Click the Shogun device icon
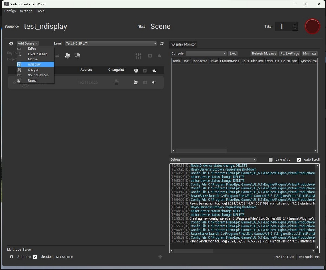This screenshot has width=326, height=270. point(19,70)
